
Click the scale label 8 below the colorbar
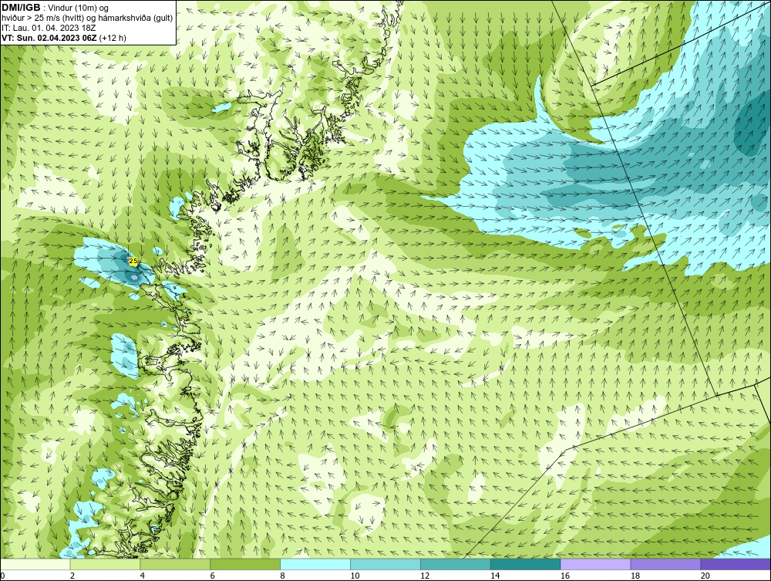coord(283,576)
